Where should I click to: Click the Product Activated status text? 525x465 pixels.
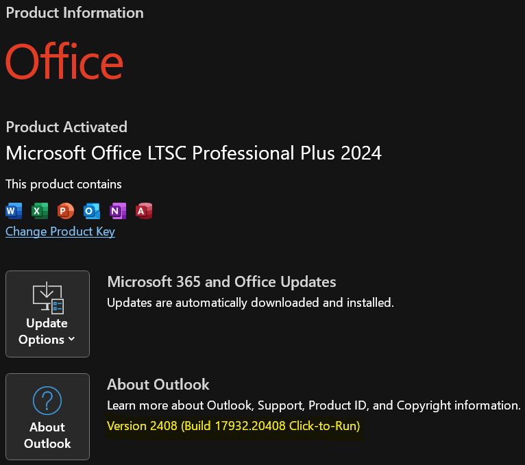[x=66, y=127]
